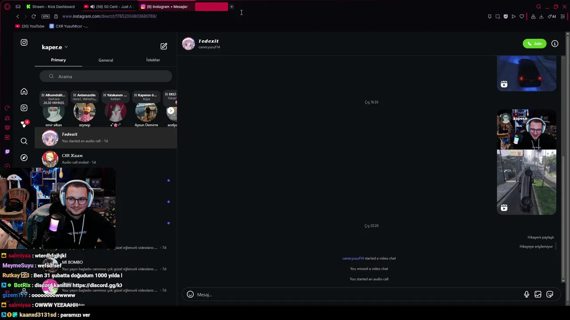Open Tedexit profile avatar in chat header
This screenshot has height=320, width=570.
[188, 44]
